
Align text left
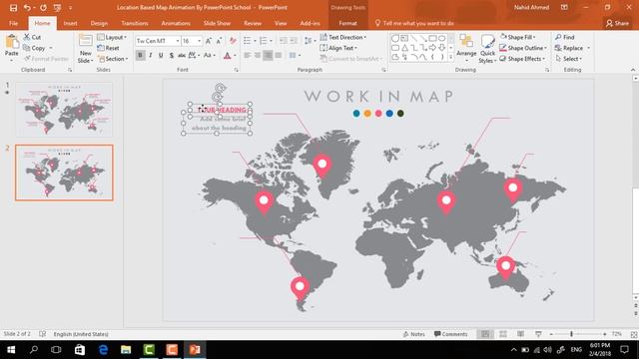click(247, 55)
